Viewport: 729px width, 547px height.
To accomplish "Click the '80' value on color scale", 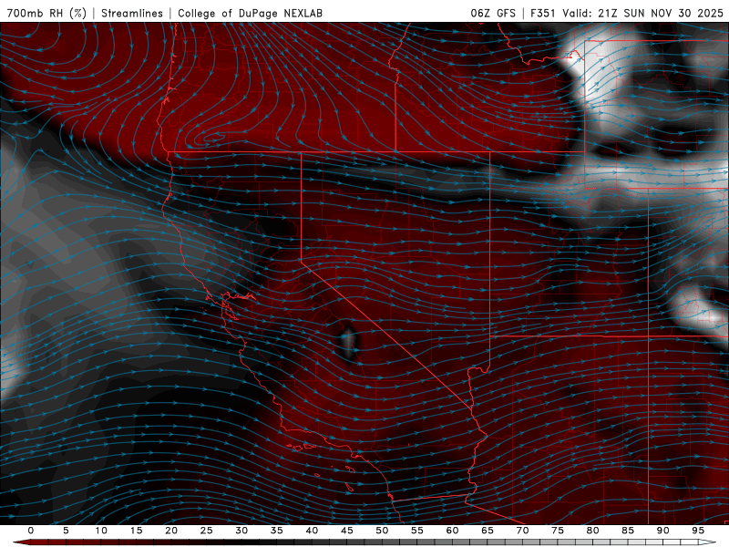I will tap(592, 531).
